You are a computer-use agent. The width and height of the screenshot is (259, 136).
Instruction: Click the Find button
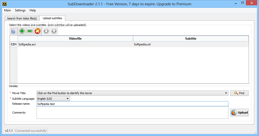coord(239,93)
